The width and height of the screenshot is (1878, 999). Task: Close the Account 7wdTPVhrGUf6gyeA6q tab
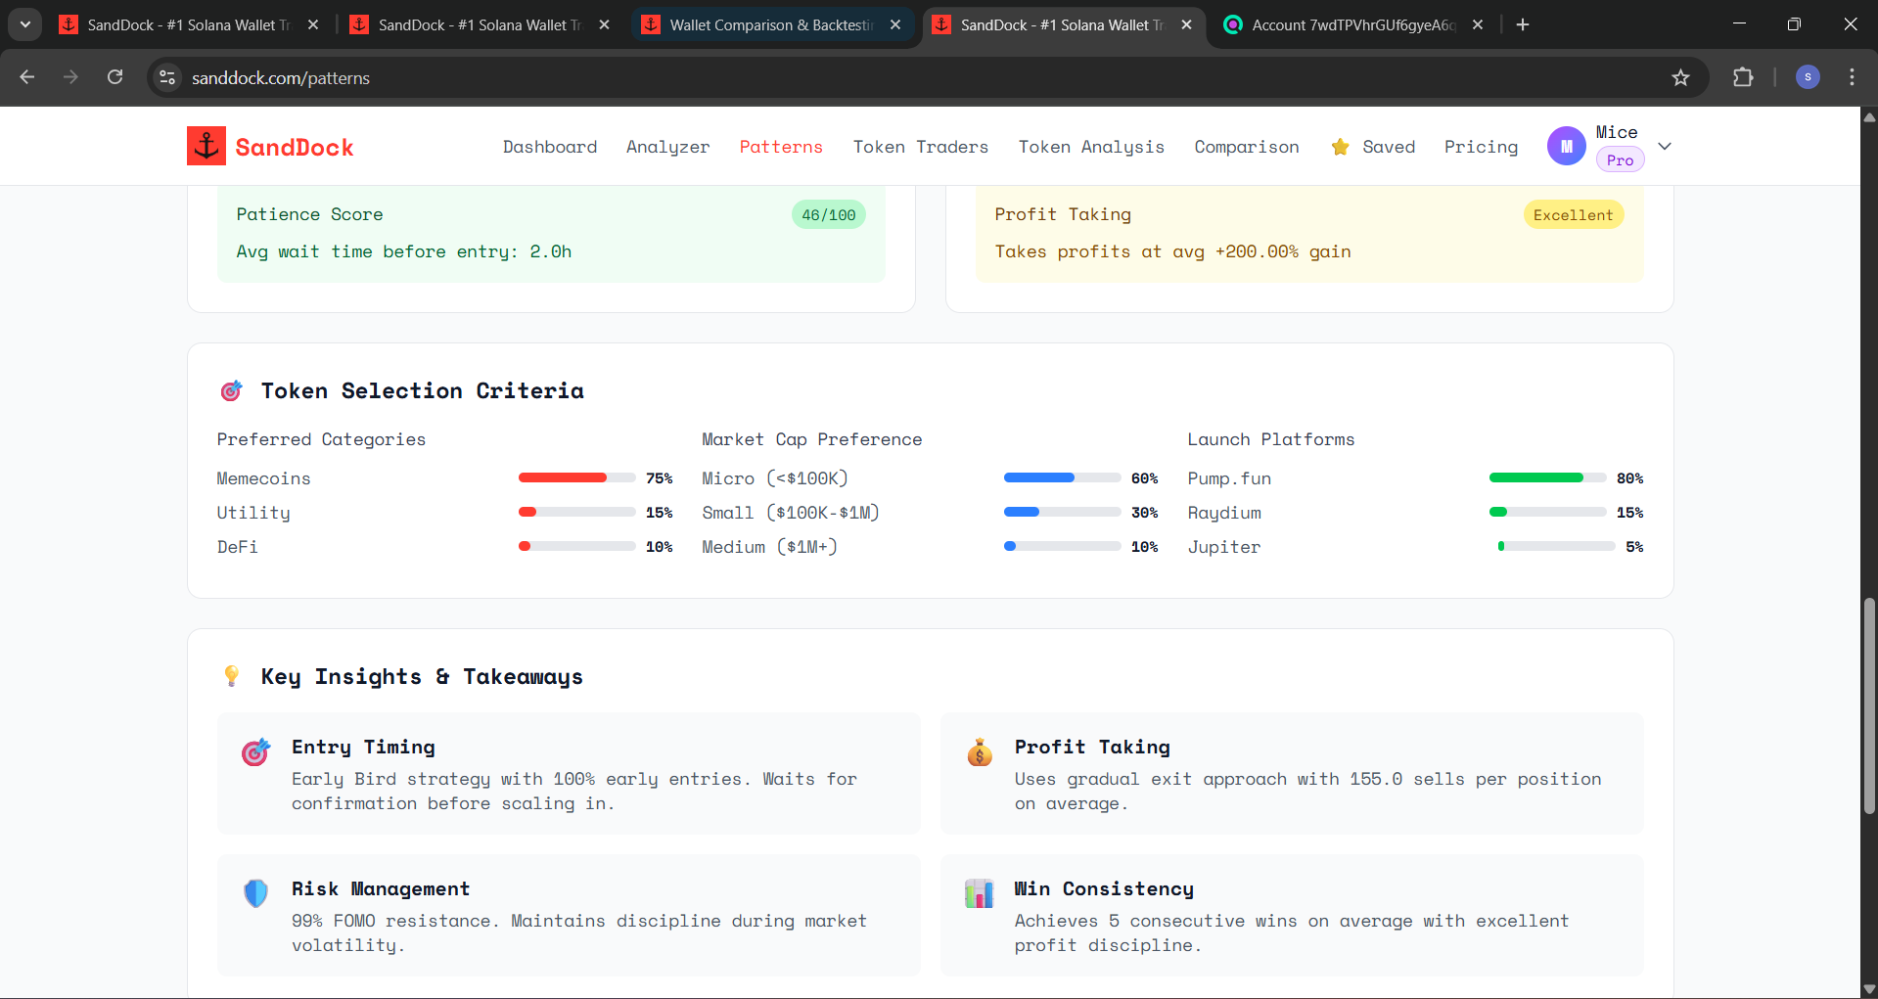pos(1478,24)
